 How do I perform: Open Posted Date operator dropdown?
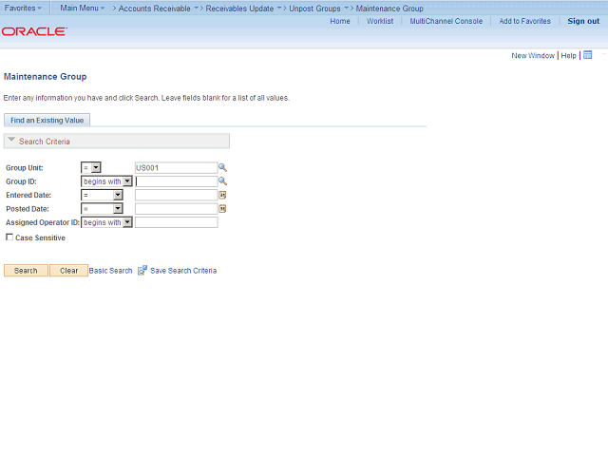coord(102,209)
